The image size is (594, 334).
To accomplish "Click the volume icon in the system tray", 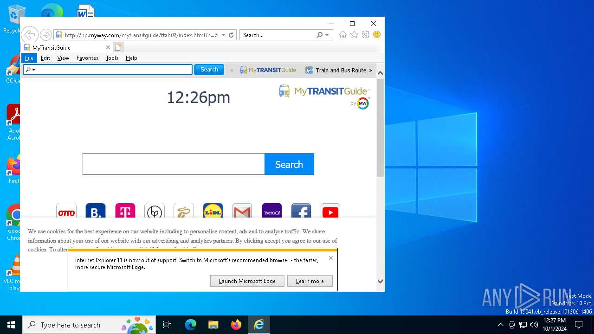I will pos(534,325).
